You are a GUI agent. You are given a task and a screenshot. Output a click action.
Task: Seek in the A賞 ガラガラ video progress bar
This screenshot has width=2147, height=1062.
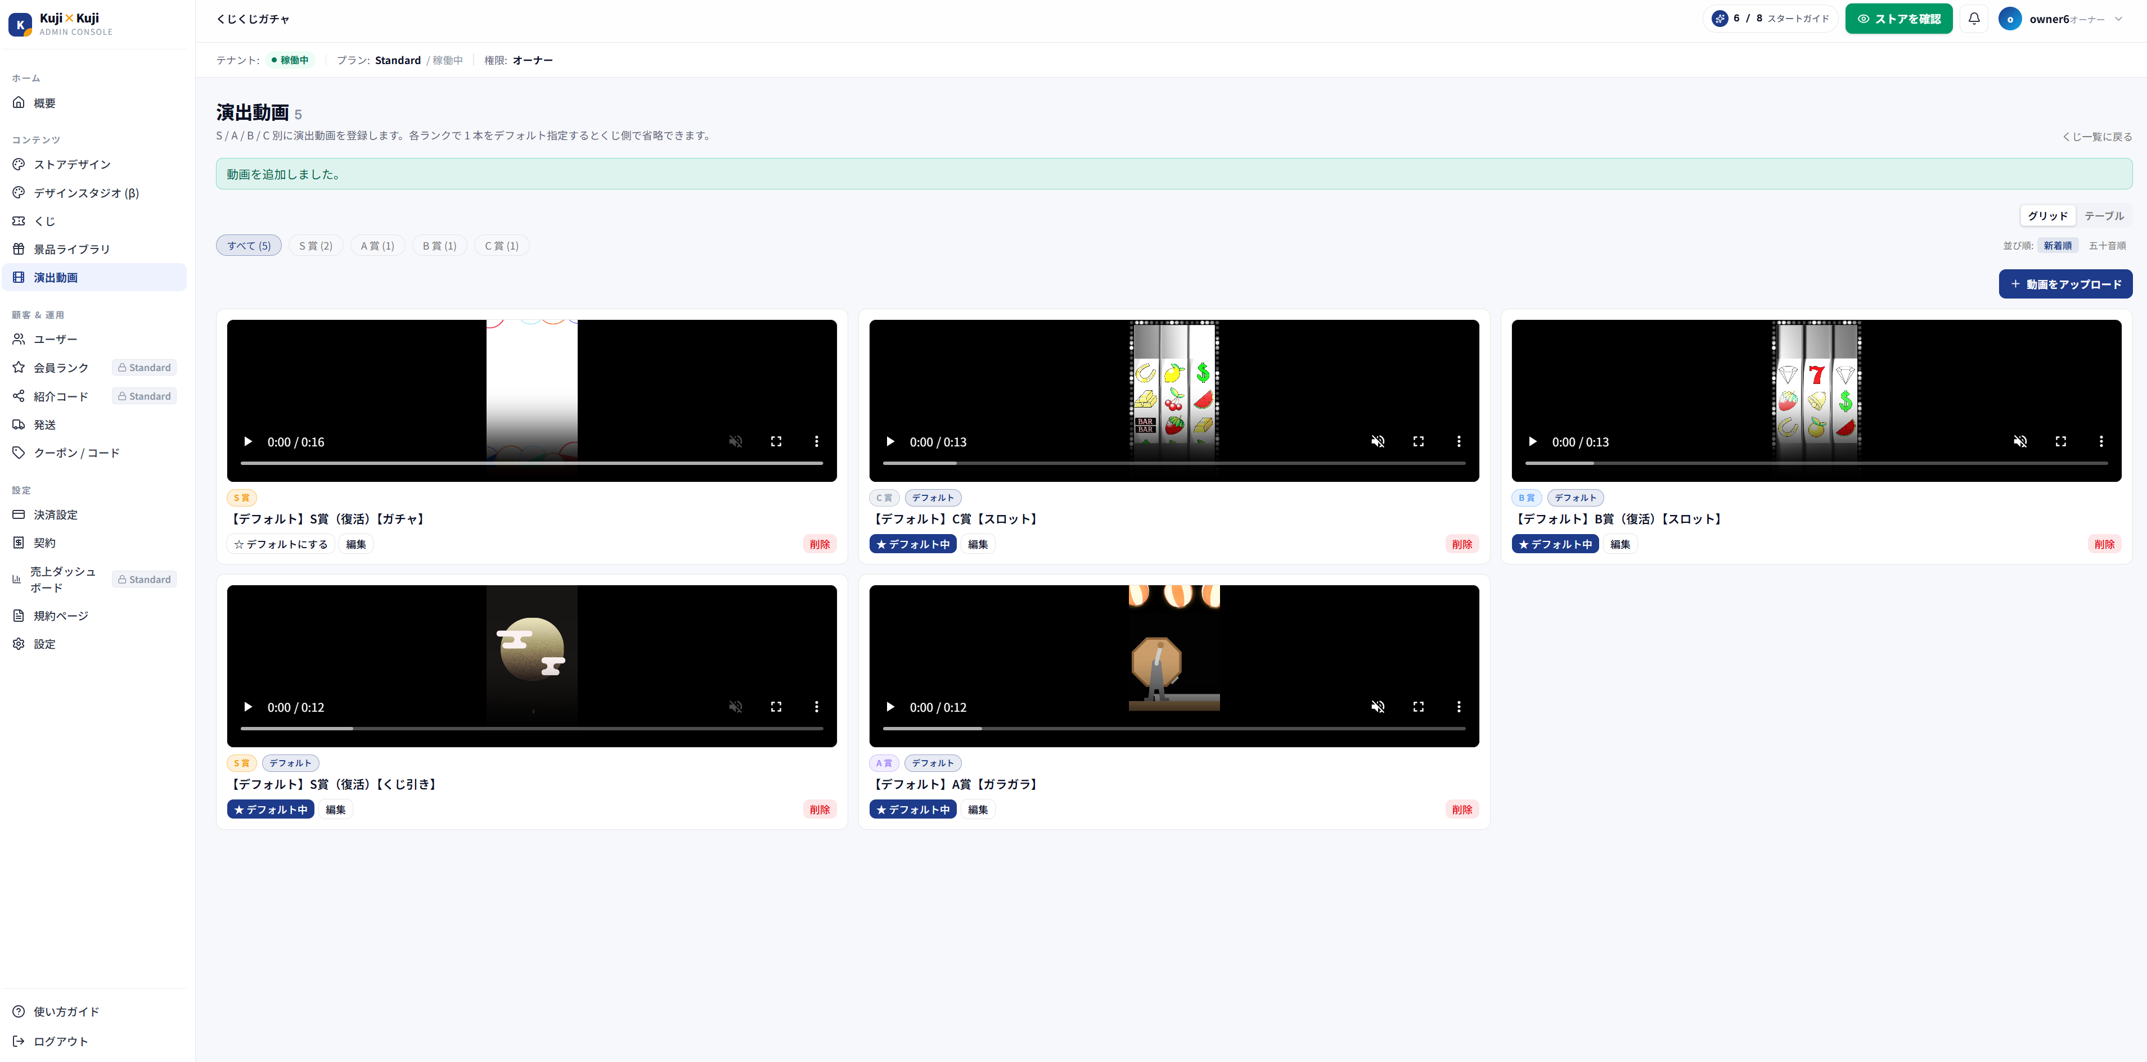pos(1174,729)
